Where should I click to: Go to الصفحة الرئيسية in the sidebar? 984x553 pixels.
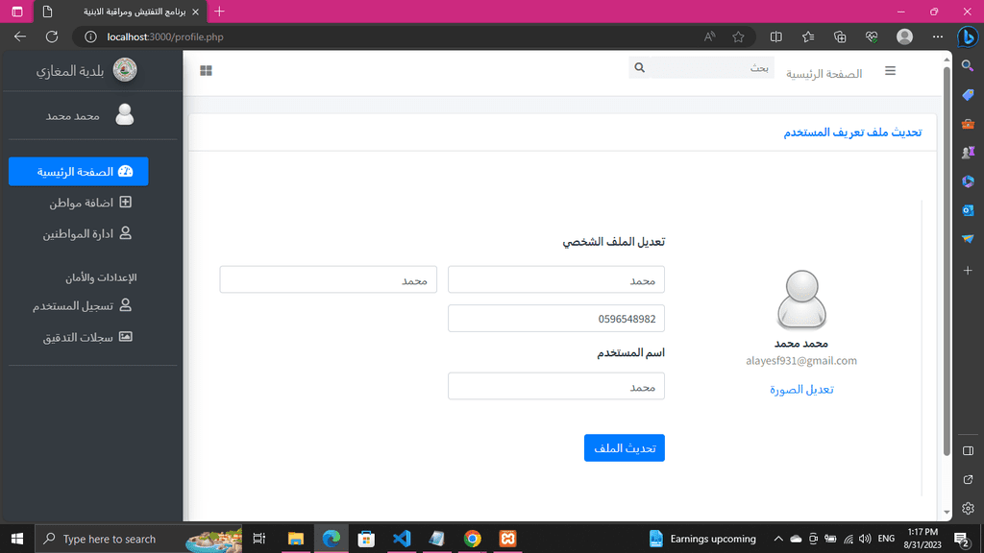pyautogui.click(x=79, y=171)
